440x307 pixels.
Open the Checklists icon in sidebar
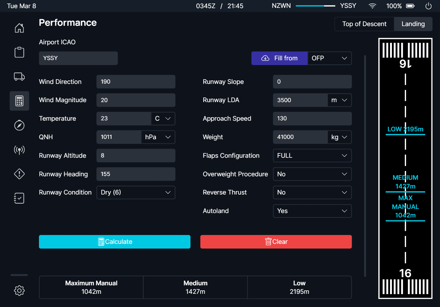[19, 198]
